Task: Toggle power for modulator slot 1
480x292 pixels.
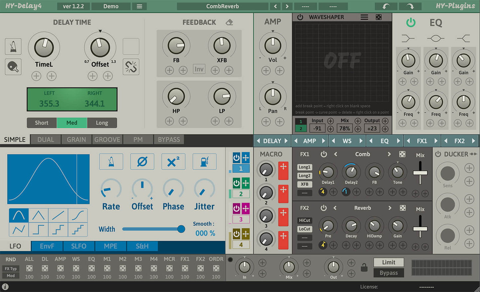Action: [x=237, y=158]
